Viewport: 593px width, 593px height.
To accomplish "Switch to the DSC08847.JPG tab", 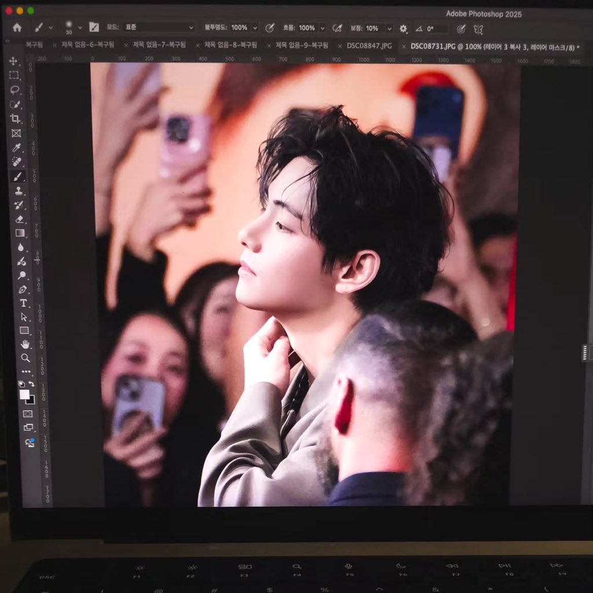I will [369, 45].
